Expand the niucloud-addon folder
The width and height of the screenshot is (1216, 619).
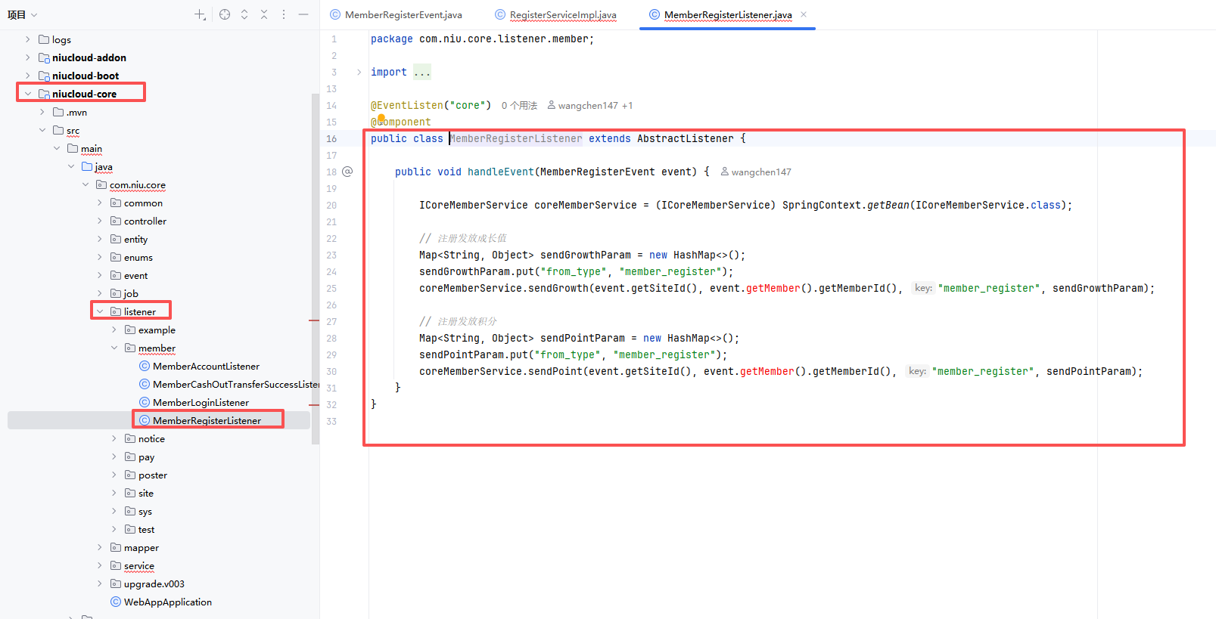pos(28,57)
